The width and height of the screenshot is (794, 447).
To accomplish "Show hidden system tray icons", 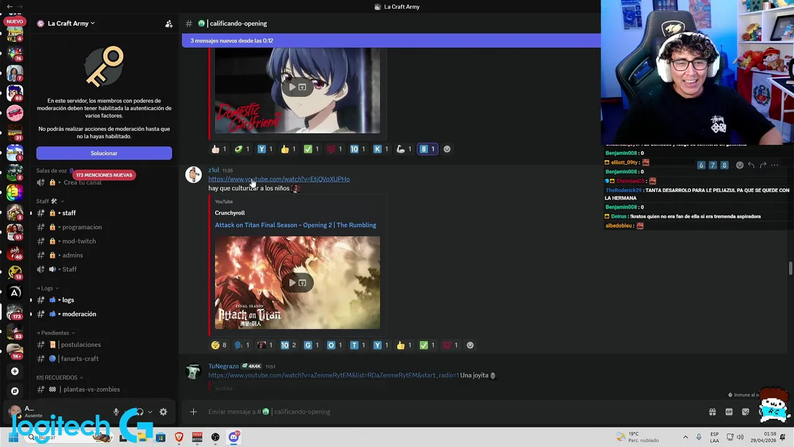I will pyautogui.click(x=685, y=437).
